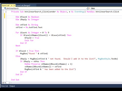122x91 pixels.
Task: Click the line "Dim bFound As Boolean"
Action: [x=27, y=17]
